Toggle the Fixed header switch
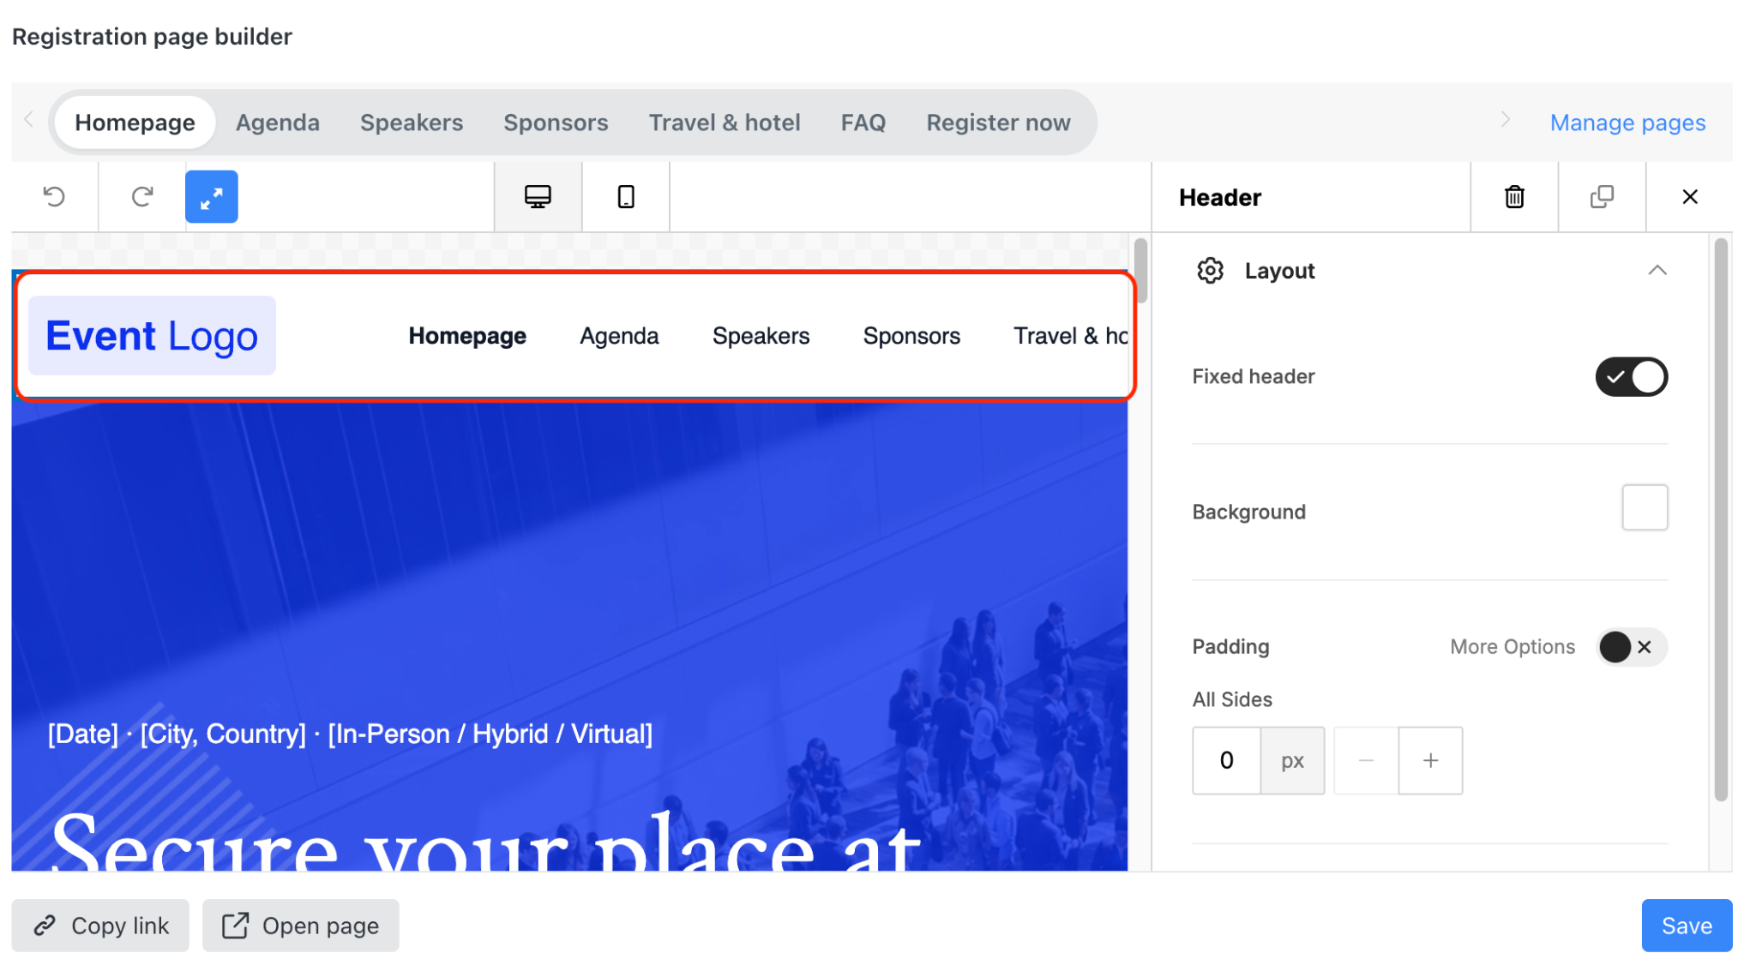The image size is (1756, 977). point(1631,377)
